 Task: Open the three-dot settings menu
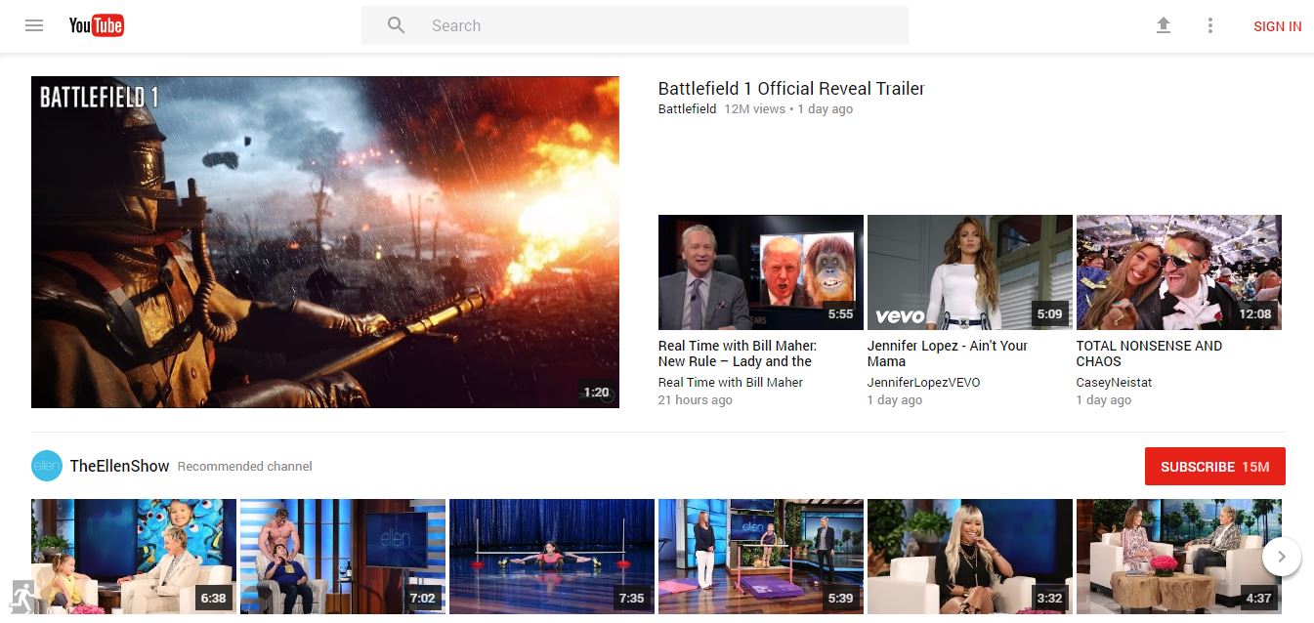[1210, 26]
